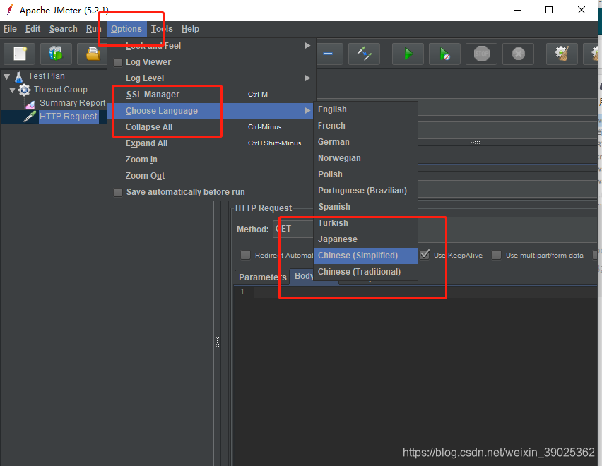The image size is (602, 466).
Task: Choose Japanese language
Action: pyautogui.click(x=365, y=239)
